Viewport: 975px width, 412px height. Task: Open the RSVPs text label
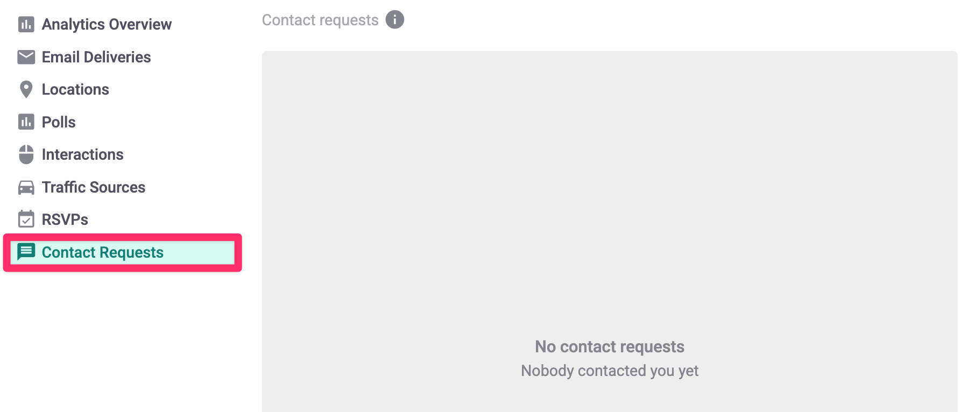point(65,219)
